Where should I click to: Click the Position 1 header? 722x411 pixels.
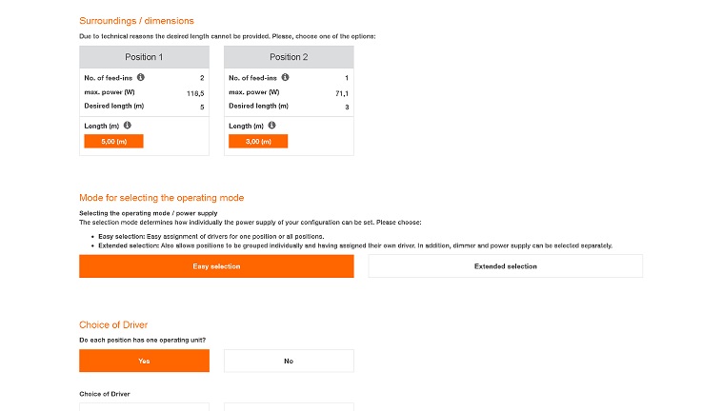(144, 57)
